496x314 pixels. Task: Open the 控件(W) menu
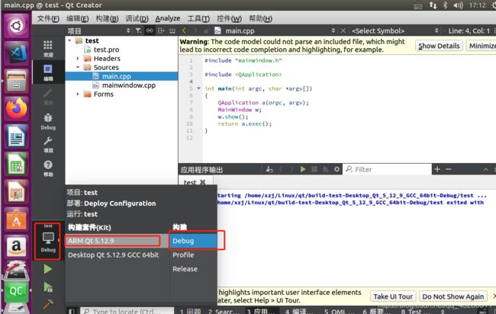tap(229, 18)
